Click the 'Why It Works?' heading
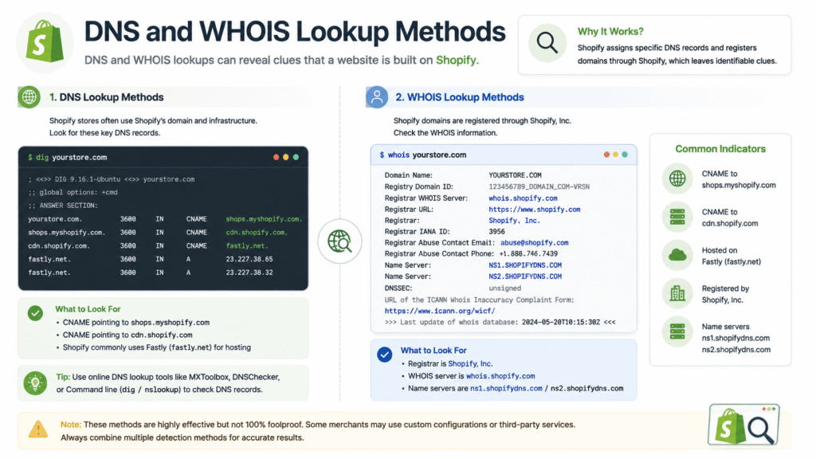 point(610,31)
